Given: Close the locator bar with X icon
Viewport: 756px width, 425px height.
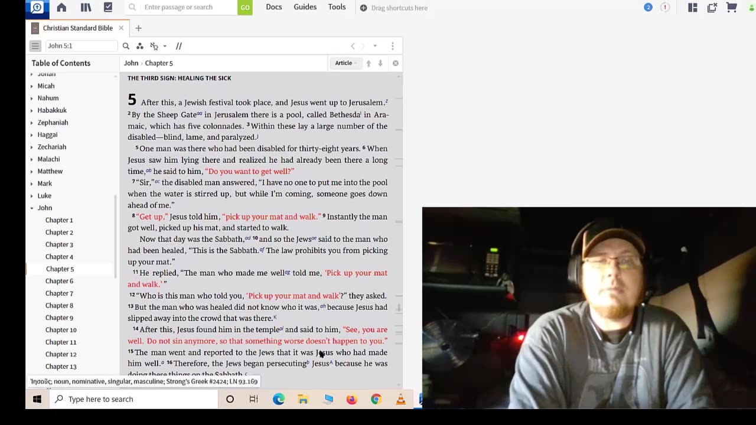Looking at the screenshot, I should tap(396, 63).
